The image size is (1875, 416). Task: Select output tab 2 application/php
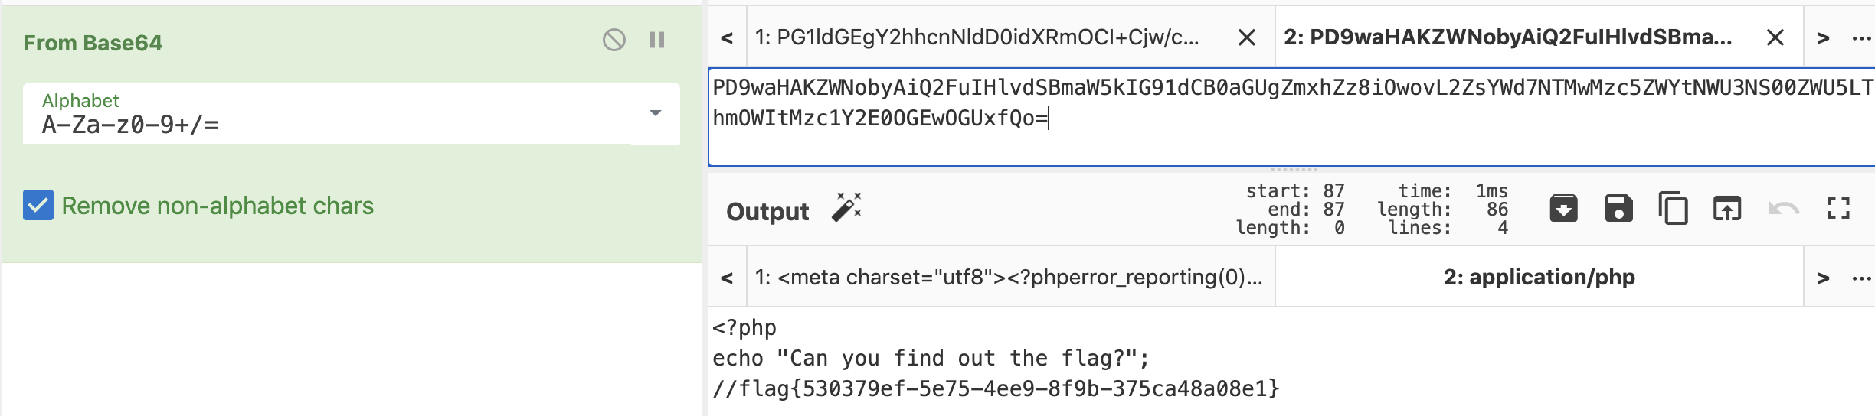[x=1539, y=277]
